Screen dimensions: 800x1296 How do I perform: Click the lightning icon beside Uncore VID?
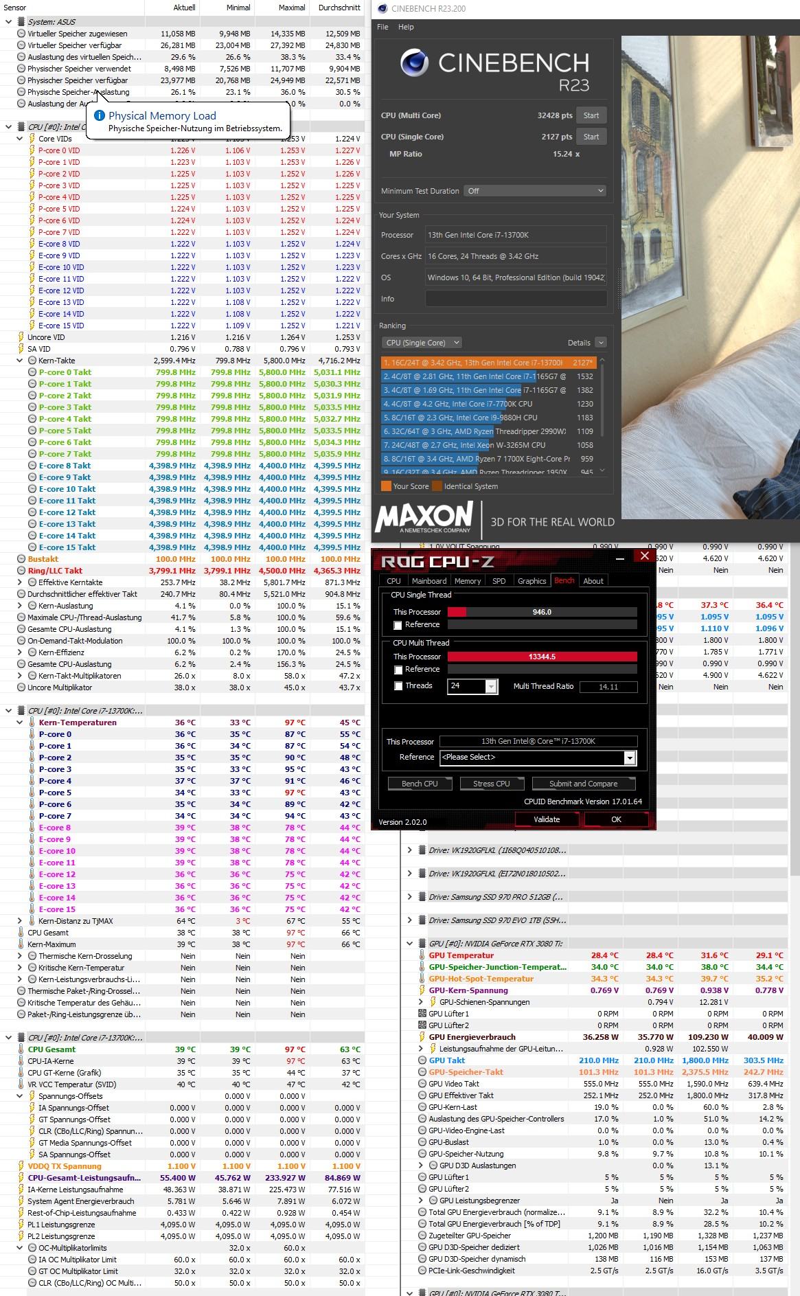(21, 337)
